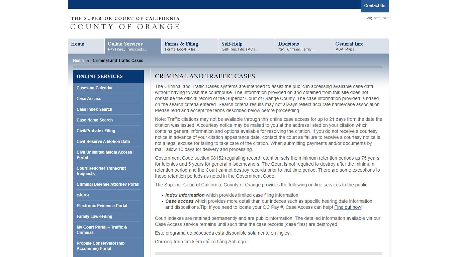This screenshot has height=257, width=457.
Task: Click the Superior Court of Orange County logo
Action: pyautogui.click(x=125, y=22)
